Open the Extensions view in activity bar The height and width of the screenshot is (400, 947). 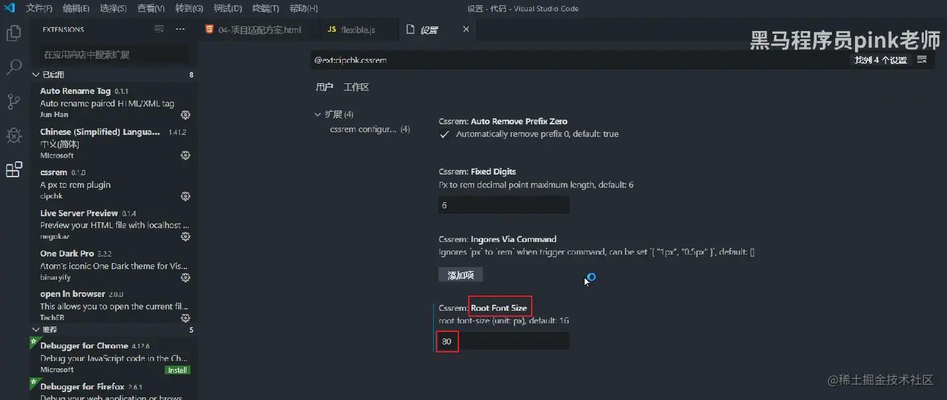point(14,170)
